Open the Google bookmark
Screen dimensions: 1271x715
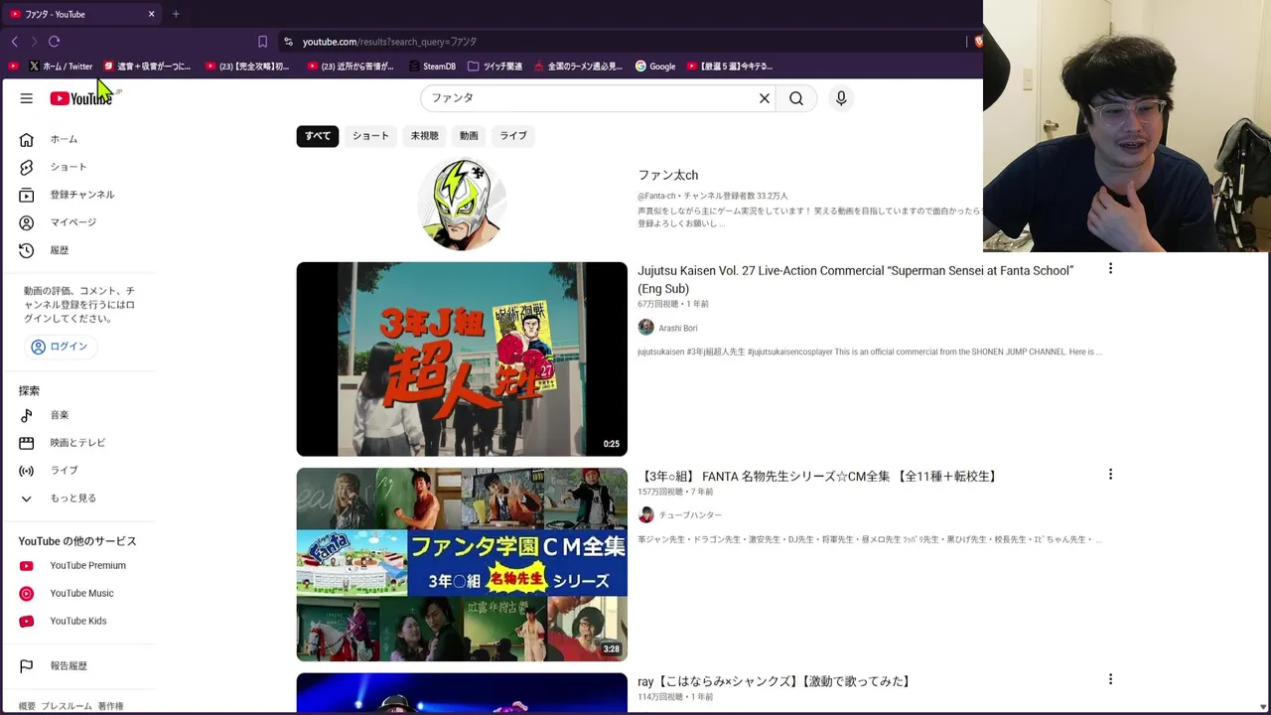(x=655, y=67)
